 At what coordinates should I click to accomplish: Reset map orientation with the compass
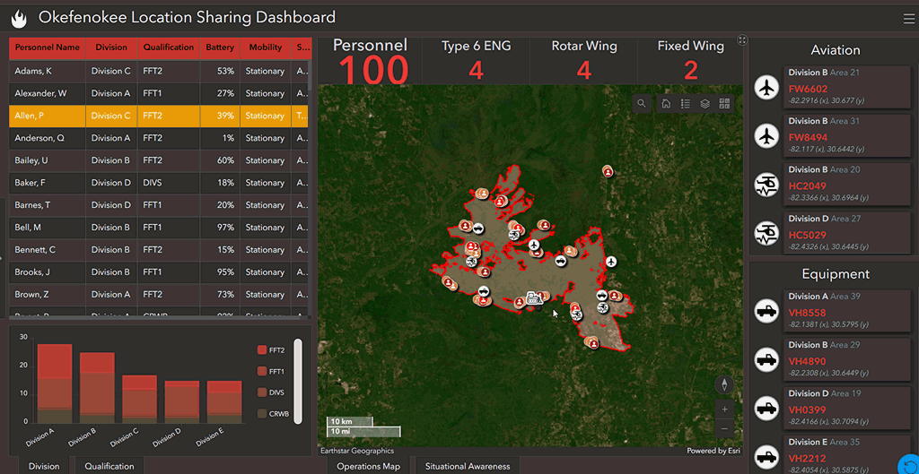[724, 384]
